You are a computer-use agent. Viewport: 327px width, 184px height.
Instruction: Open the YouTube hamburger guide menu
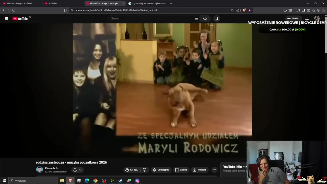[6, 18]
